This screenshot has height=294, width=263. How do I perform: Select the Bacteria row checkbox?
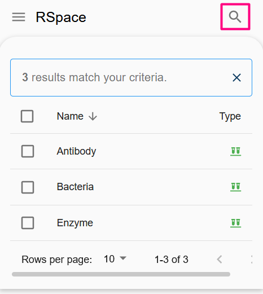click(x=28, y=187)
